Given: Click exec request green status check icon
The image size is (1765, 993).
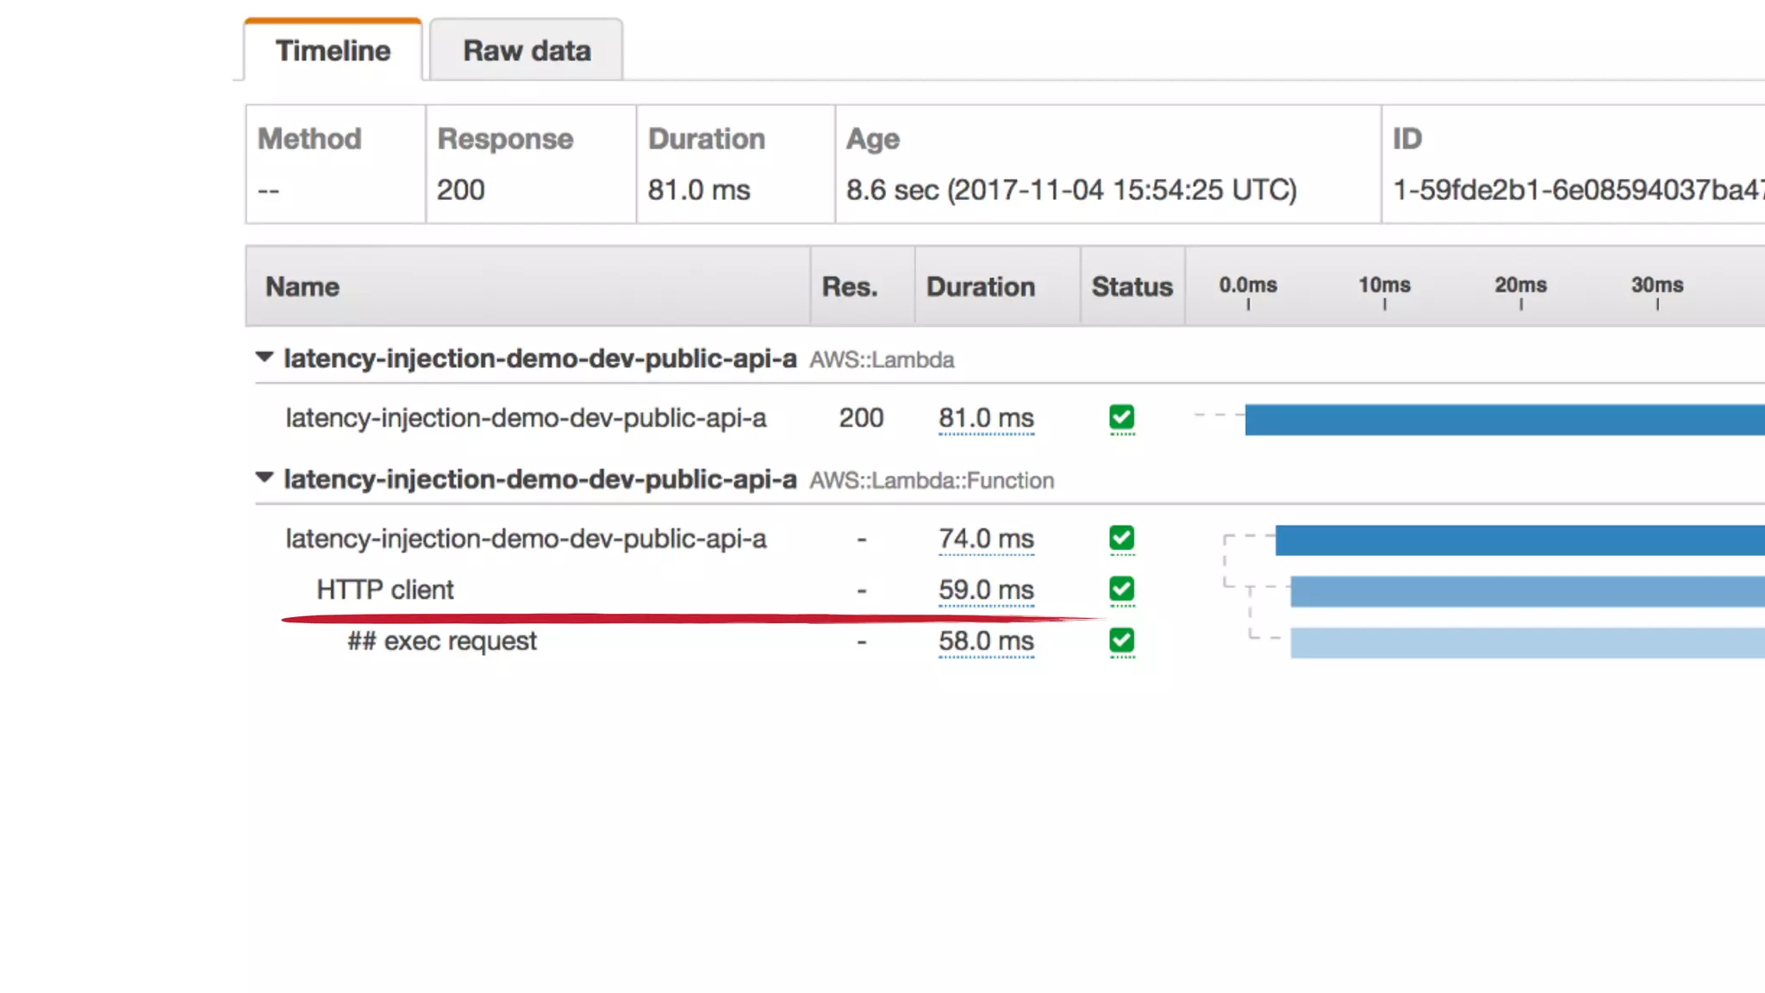Looking at the screenshot, I should [x=1121, y=640].
